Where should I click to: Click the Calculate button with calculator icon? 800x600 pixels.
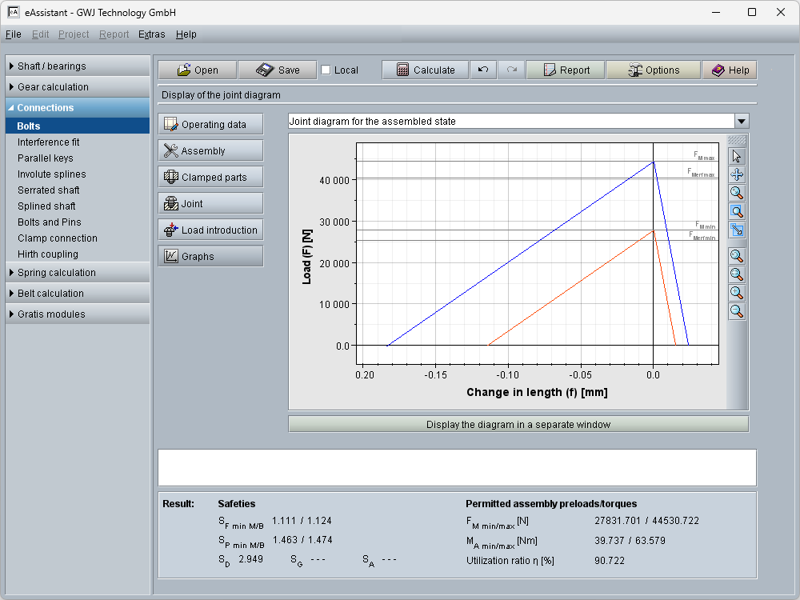(425, 70)
